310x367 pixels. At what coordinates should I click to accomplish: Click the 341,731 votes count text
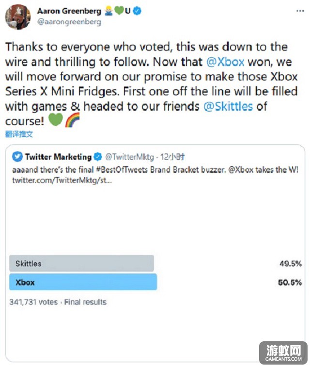click(x=33, y=302)
